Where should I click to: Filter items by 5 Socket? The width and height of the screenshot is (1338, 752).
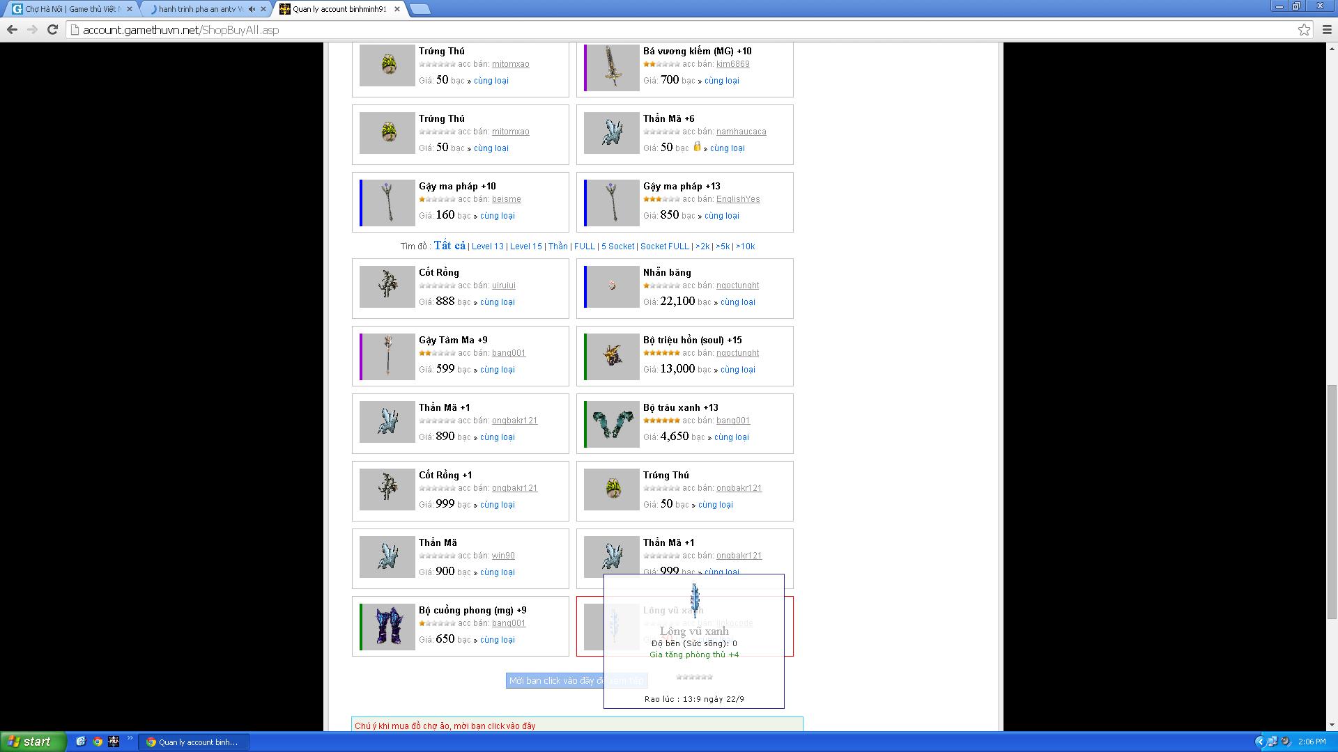pyautogui.click(x=618, y=246)
